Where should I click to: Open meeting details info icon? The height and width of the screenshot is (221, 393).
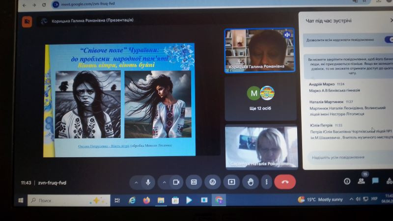(x=347, y=181)
